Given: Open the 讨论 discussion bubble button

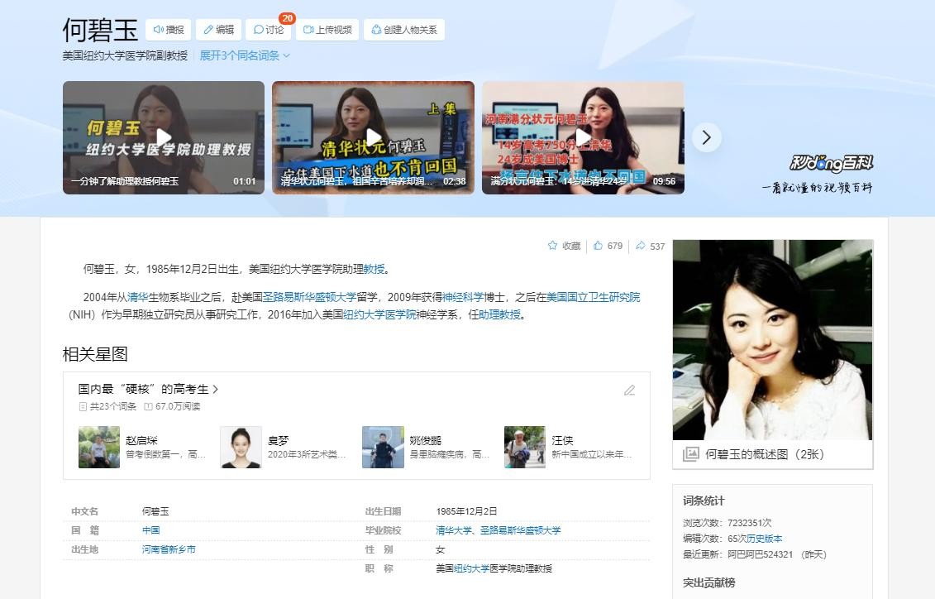Looking at the screenshot, I should [269, 30].
